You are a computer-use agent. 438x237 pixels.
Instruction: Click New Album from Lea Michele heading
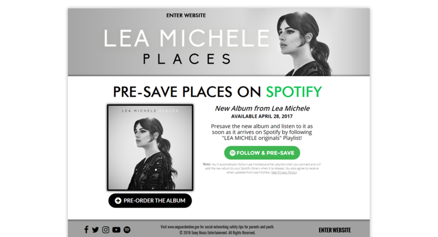(262, 108)
